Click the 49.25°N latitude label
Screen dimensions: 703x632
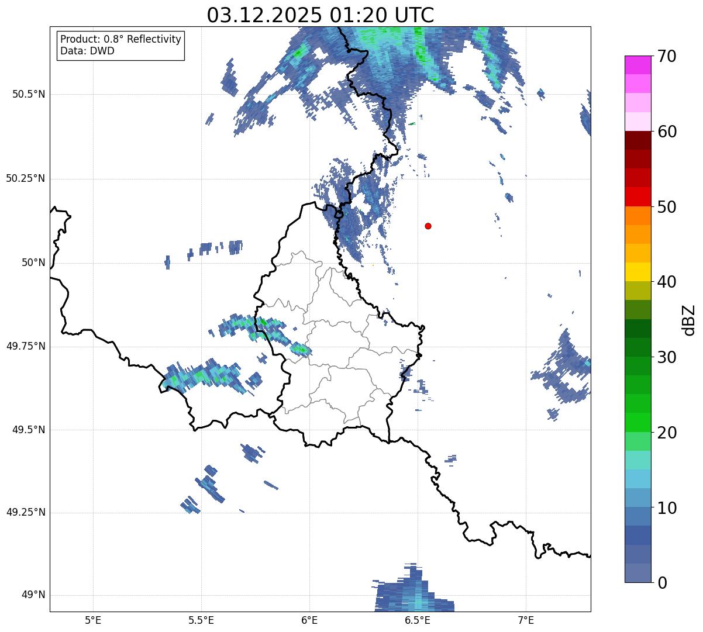(25, 512)
